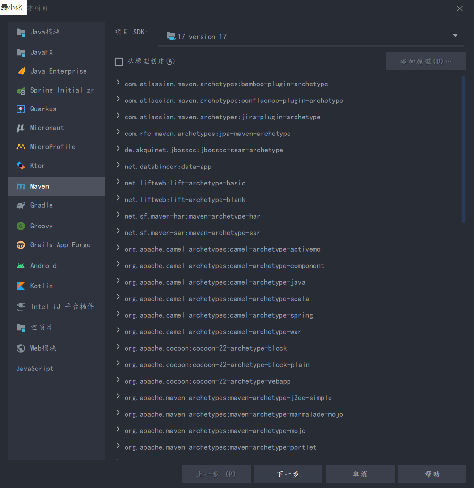Expand maven-archetype-portlet chevron

(x=118, y=446)
